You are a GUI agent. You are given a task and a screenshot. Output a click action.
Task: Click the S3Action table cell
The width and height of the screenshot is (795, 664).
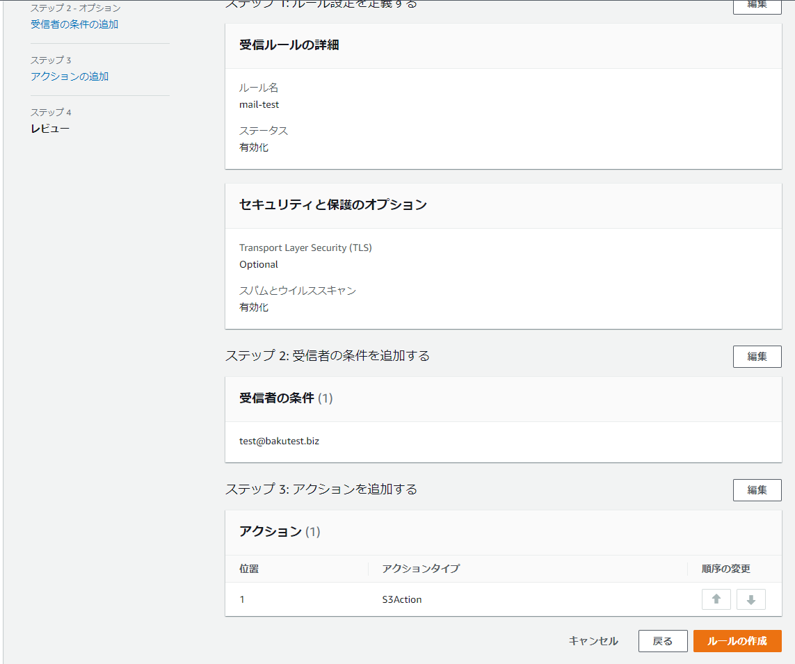pos(401,599)
